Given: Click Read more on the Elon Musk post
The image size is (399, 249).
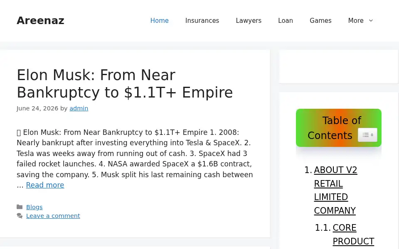Looking at the screenshot, I should [45, 185].
